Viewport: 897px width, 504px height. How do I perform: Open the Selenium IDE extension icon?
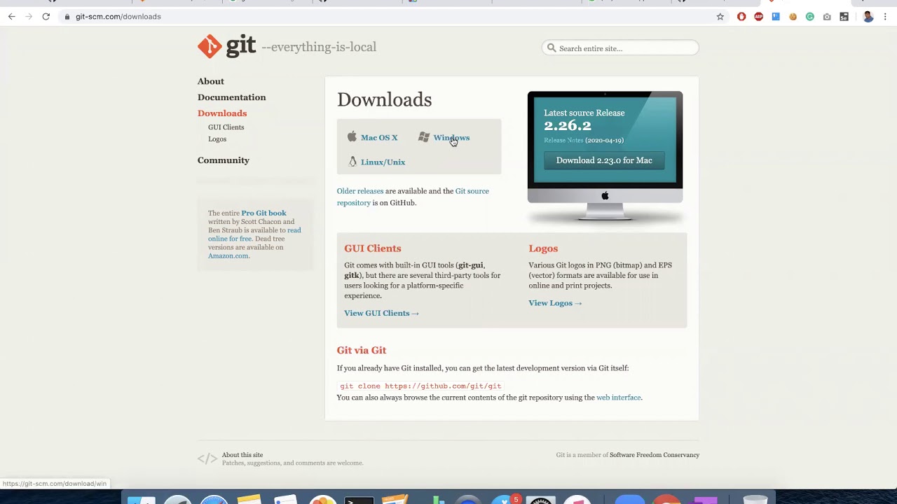pos(844,17)
